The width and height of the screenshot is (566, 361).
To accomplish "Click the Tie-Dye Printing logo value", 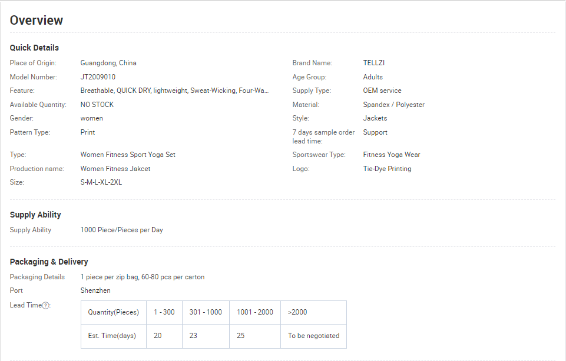I will pyautogui.click(x=387, y=169).
